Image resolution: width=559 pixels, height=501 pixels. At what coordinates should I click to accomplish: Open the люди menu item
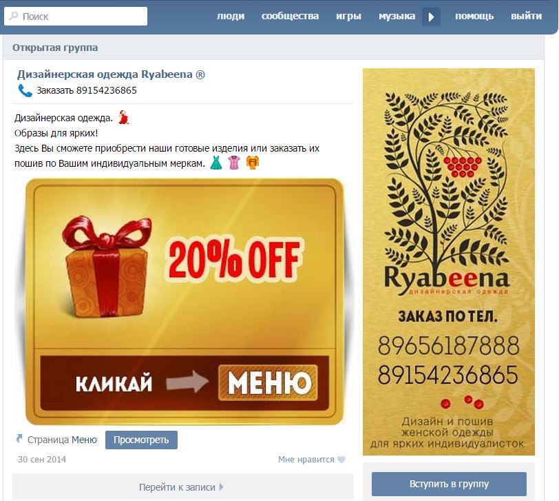pyautogui.click(x=231, y=16)
